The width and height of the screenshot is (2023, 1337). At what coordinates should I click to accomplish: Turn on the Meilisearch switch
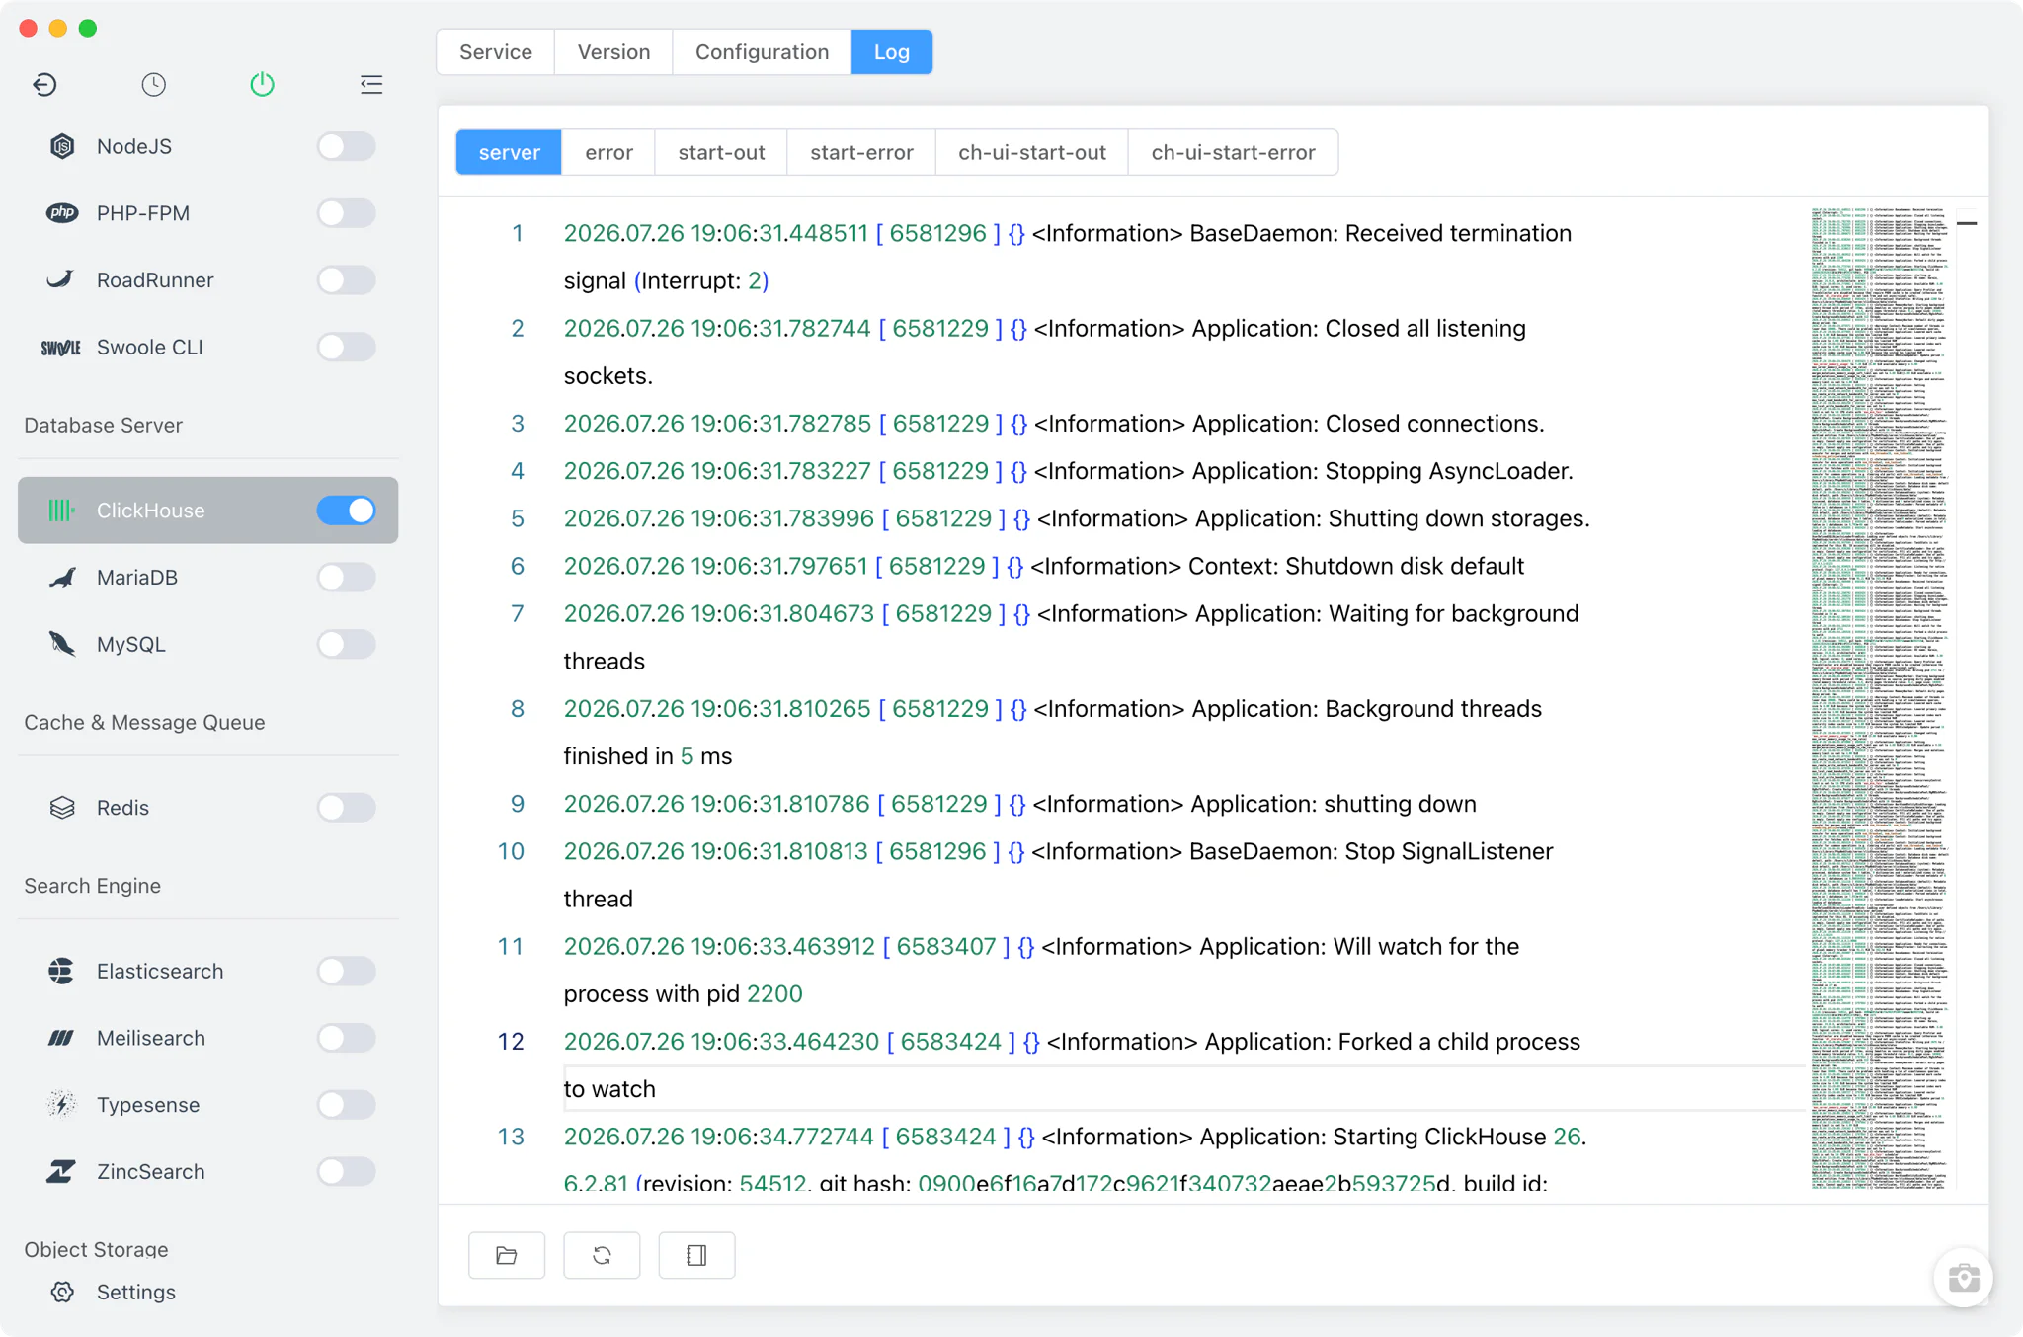coord(346,1038)
